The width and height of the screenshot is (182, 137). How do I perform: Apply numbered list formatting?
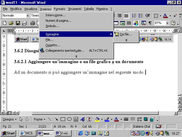point(134,15)
